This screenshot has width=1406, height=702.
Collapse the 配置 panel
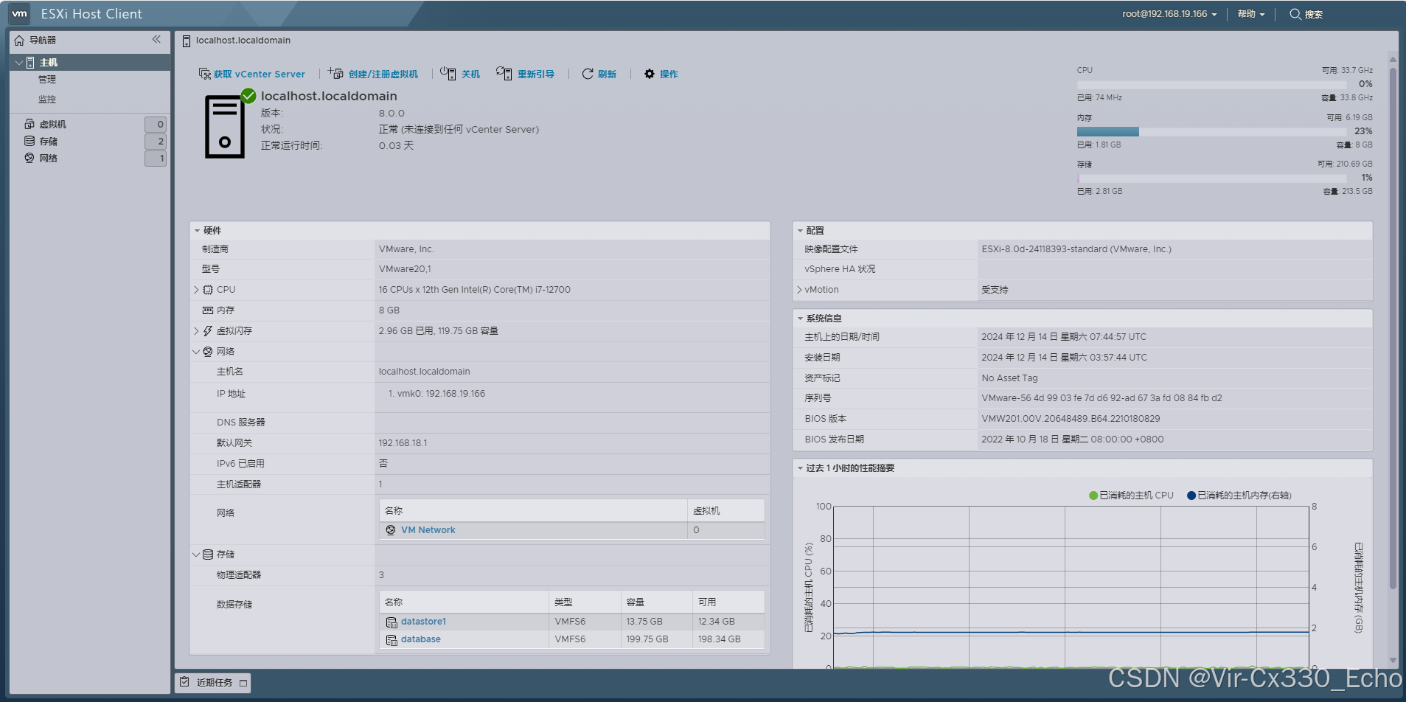pyautogui.click(x=800, y=231)
